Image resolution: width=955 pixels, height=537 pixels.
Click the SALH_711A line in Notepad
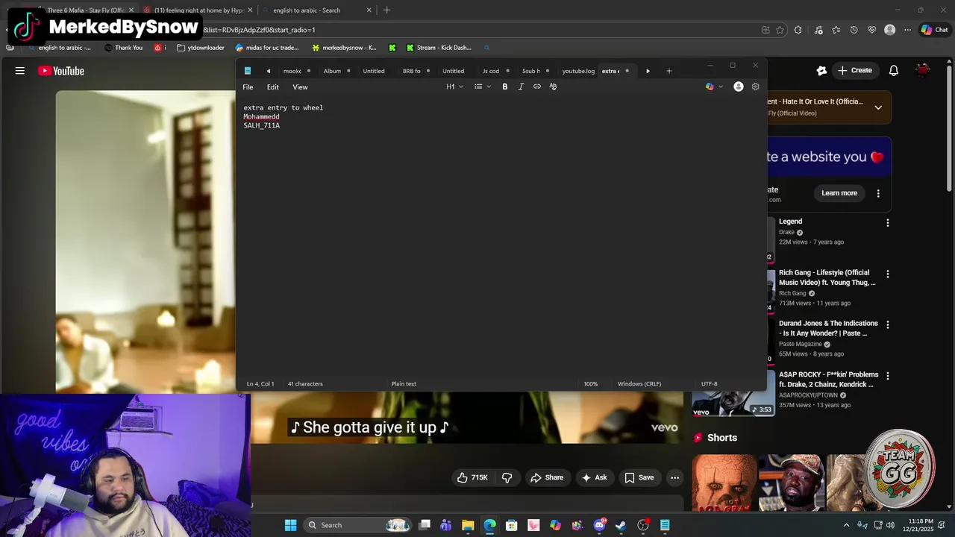262,126
